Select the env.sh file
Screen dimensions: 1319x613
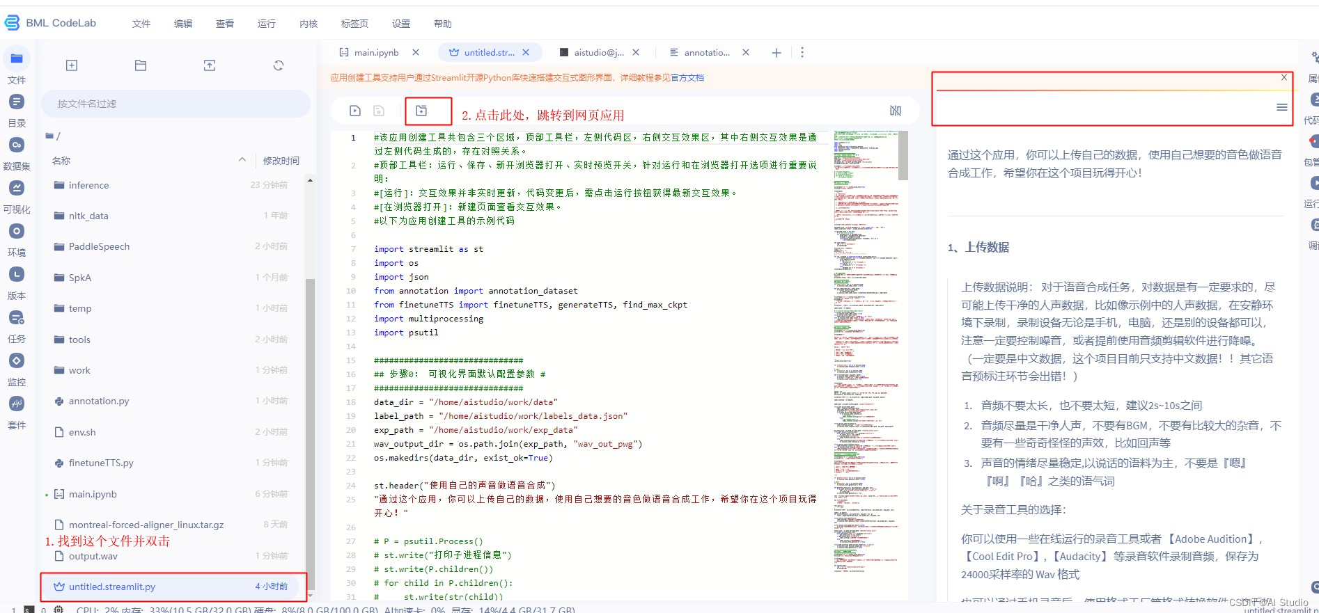(173, 432)
